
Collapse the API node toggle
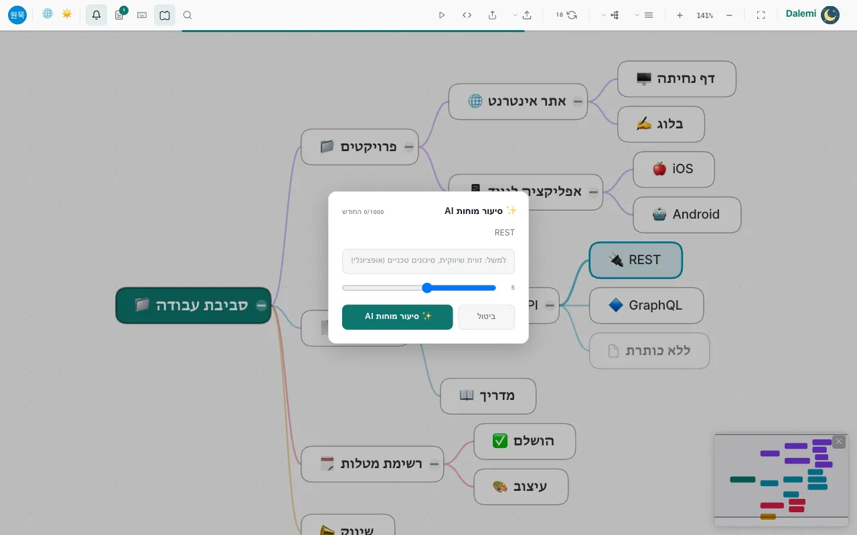pyautogui.click(x=549, y=306)
